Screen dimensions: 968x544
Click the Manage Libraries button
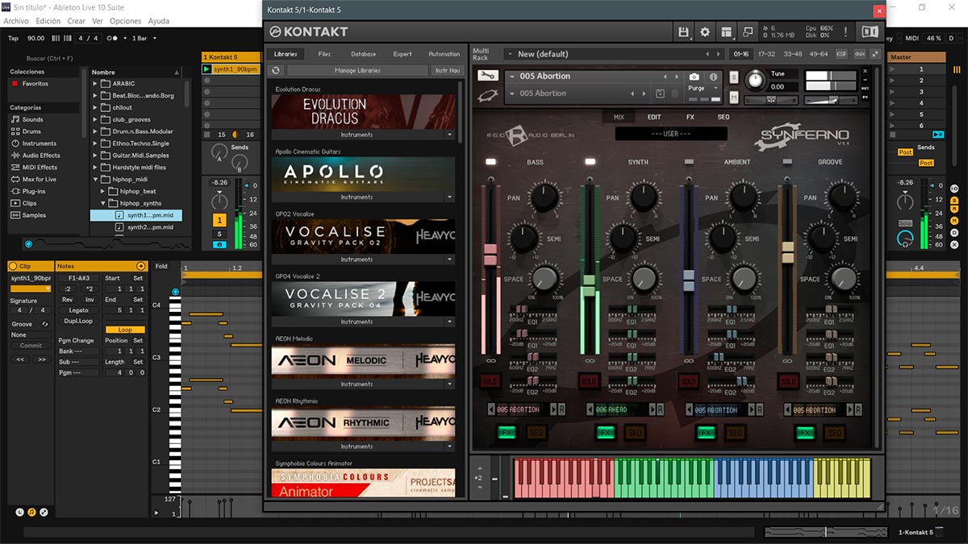(x=357, y=71)
